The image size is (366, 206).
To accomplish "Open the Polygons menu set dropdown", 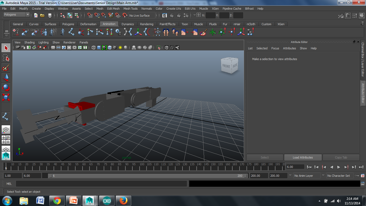I will coord(16,15).
